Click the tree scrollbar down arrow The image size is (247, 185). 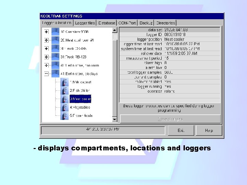[x=115, y=120]
